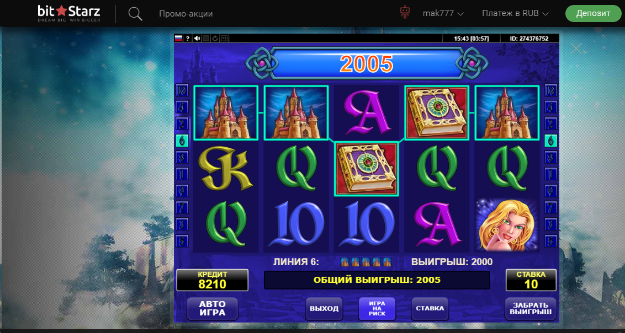Open the Платеж в RUB dropdown
Image resolution: width=625 pixels, height=333 pixels.
click(515, 13)
